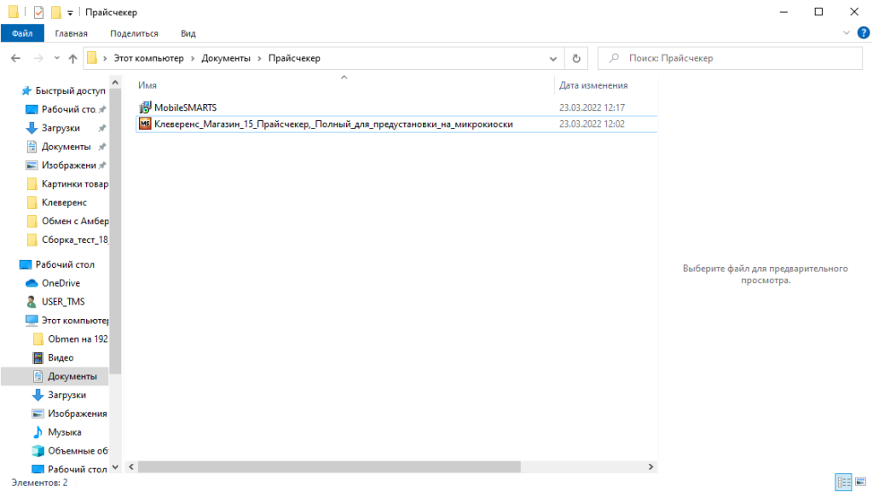
Task: Click the MobileSMARTS installer icon
Action: click(145, 107)
